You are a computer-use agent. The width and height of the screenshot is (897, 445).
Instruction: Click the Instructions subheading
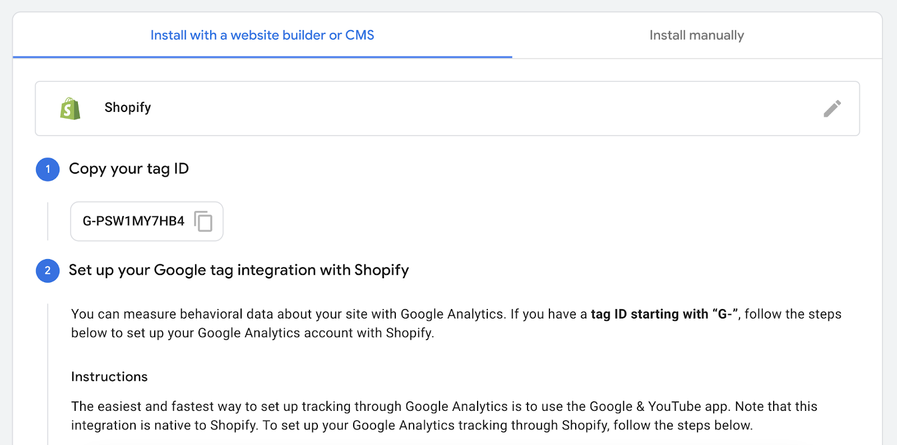[109, 376]
